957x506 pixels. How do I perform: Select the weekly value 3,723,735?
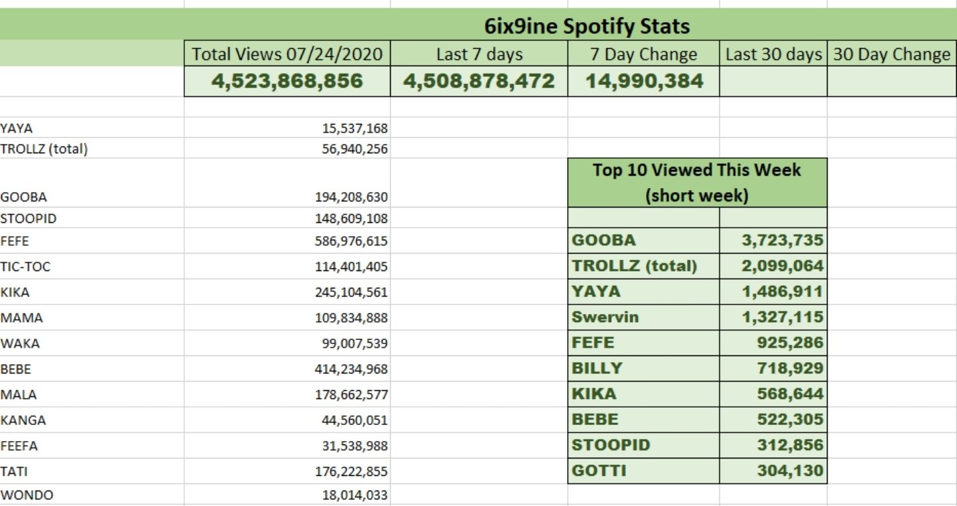point(782,240)
